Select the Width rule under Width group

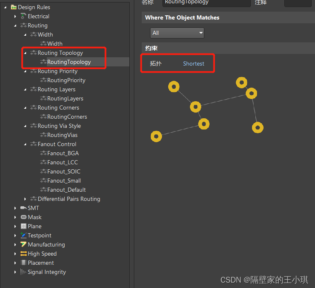point(55,44)
